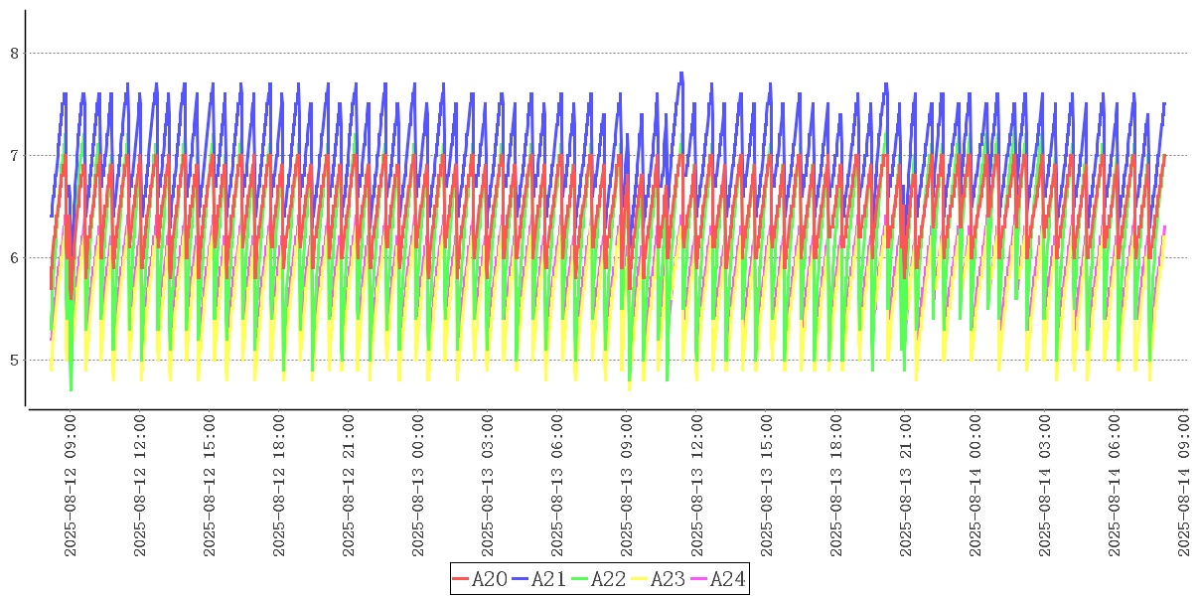Viewport: 1199px width, 596px height.
Task: Click the 2025-08-13 00:00 x-axis label
Action: coord(419,486)
